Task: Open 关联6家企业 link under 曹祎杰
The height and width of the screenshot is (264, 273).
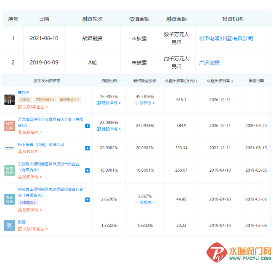Action: (x=35, y=107)
